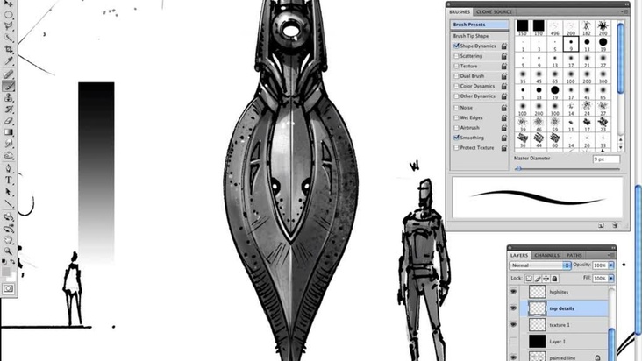
Task: Click default colors black-white mini icon
Action: click(4, 261)
